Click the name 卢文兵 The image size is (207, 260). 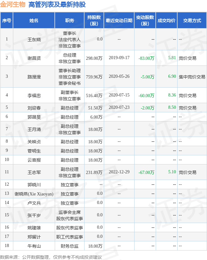click(34, 203)
